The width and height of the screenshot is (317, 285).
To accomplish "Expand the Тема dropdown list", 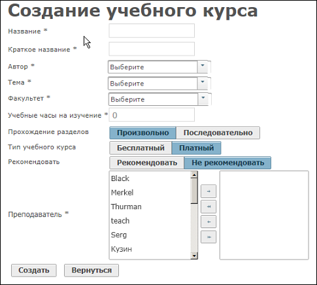I will point(203,84).
